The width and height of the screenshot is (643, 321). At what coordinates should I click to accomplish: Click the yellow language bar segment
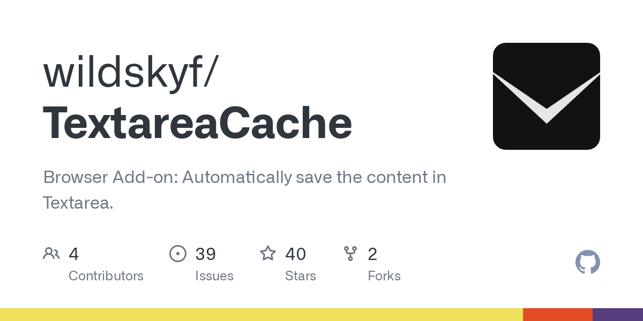(261, 315)
